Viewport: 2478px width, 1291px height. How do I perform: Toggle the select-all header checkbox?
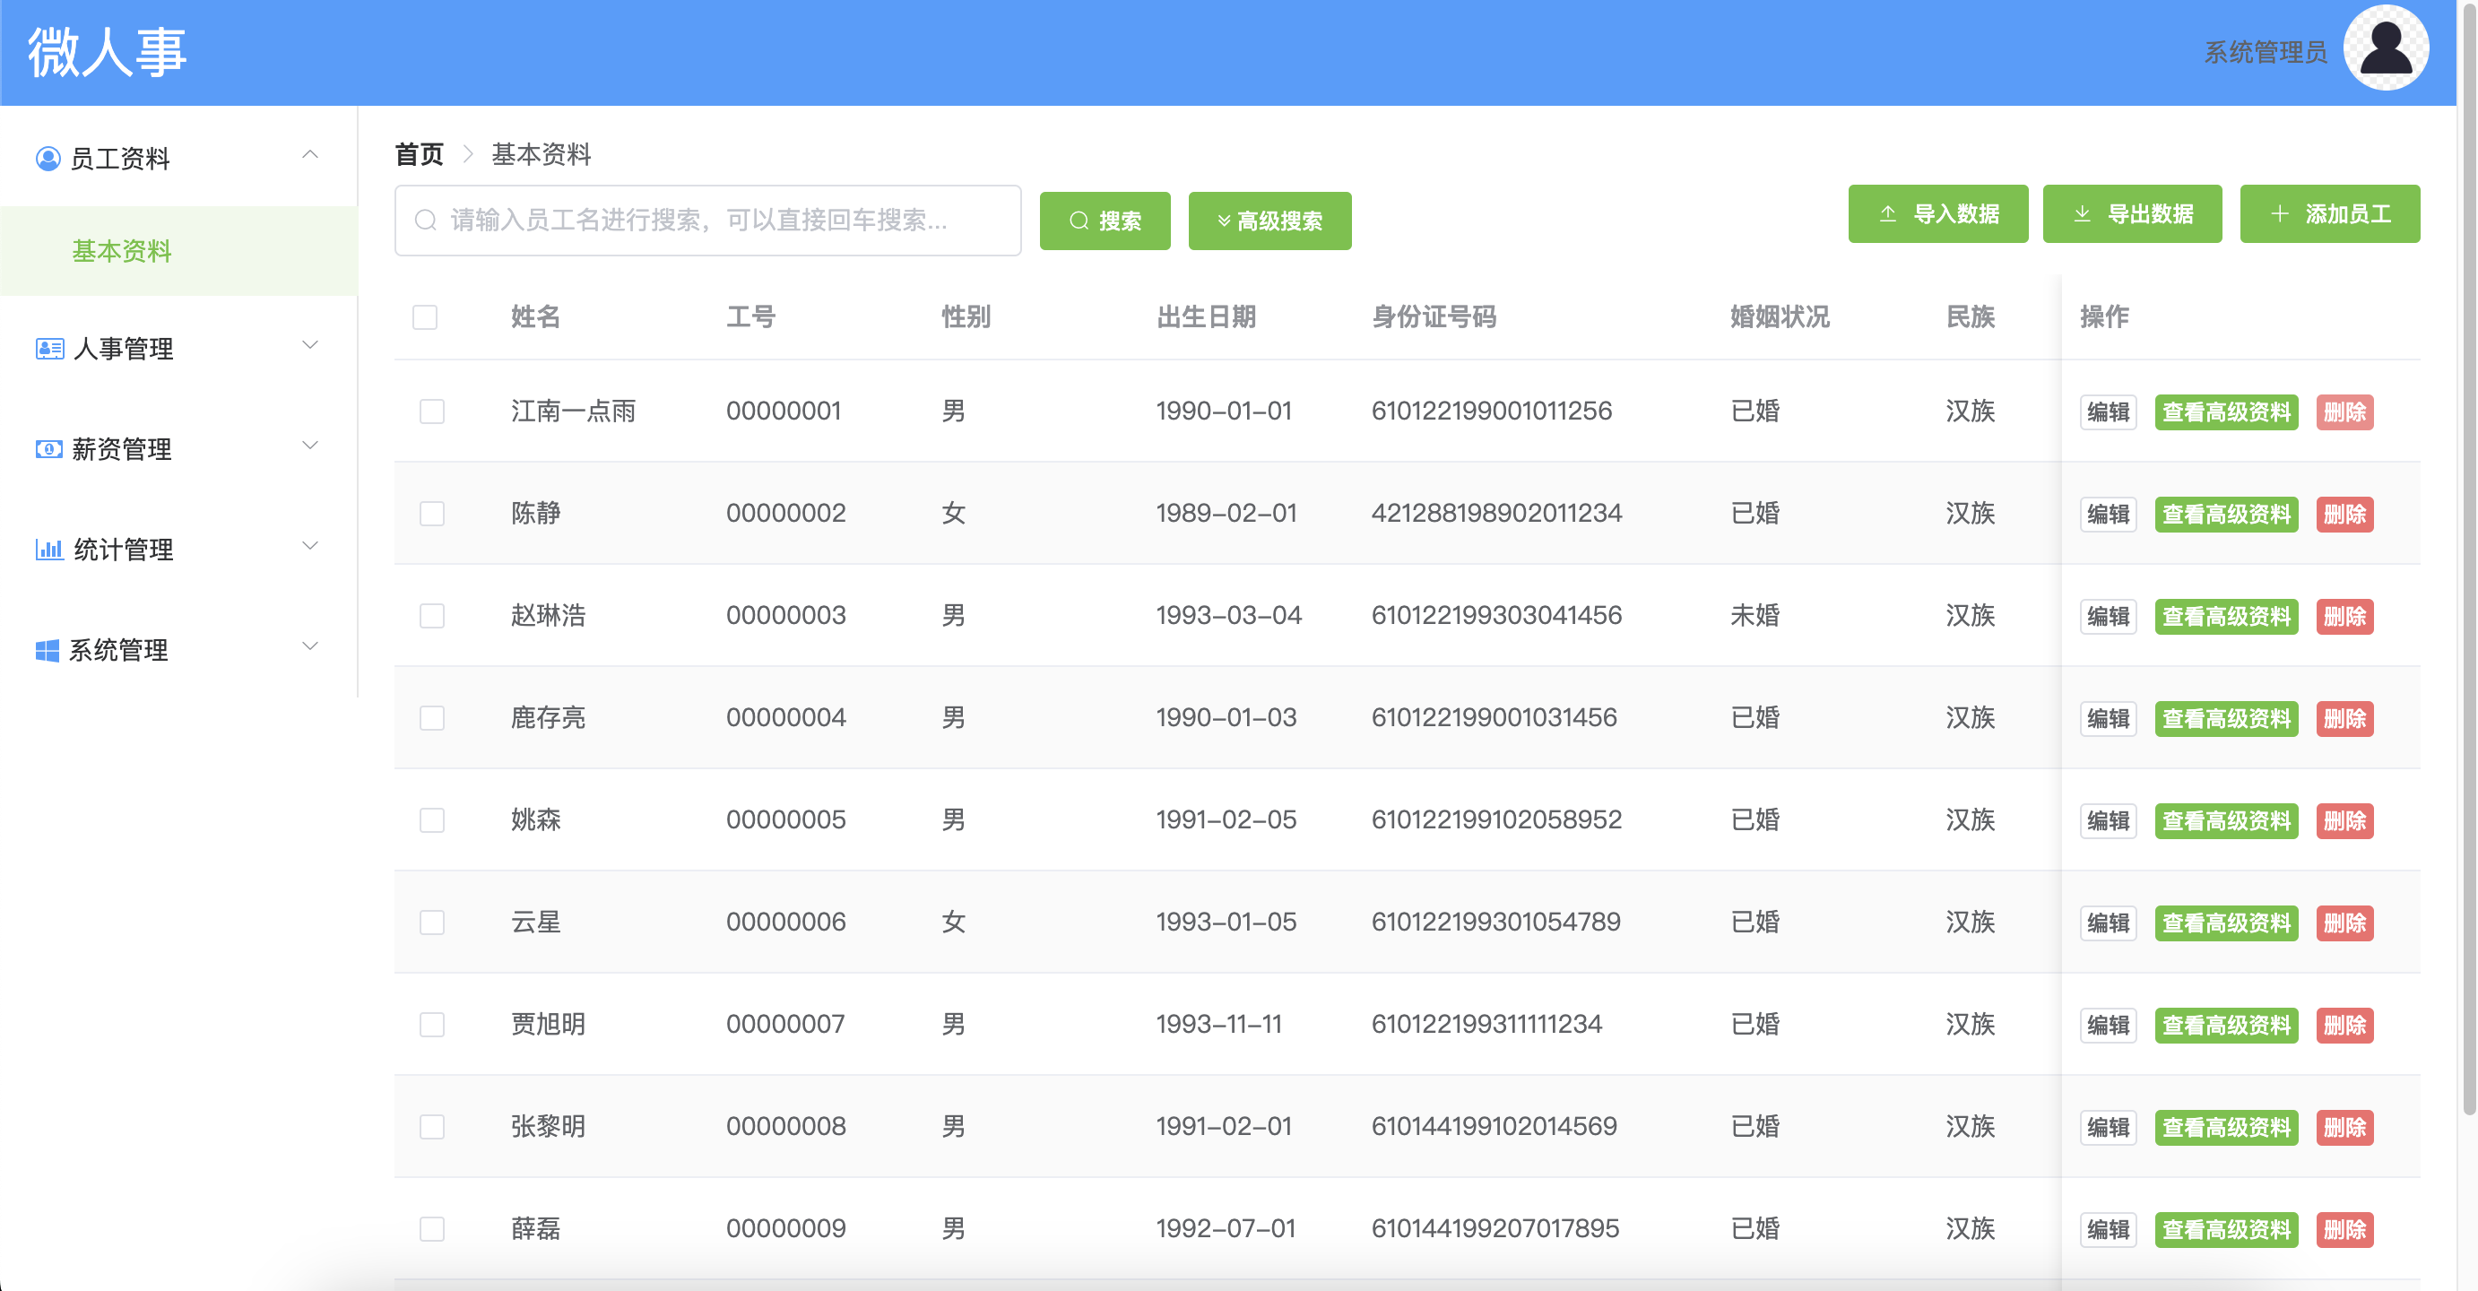click(x=425, y=316)
